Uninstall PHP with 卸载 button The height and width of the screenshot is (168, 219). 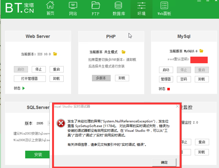122,78
